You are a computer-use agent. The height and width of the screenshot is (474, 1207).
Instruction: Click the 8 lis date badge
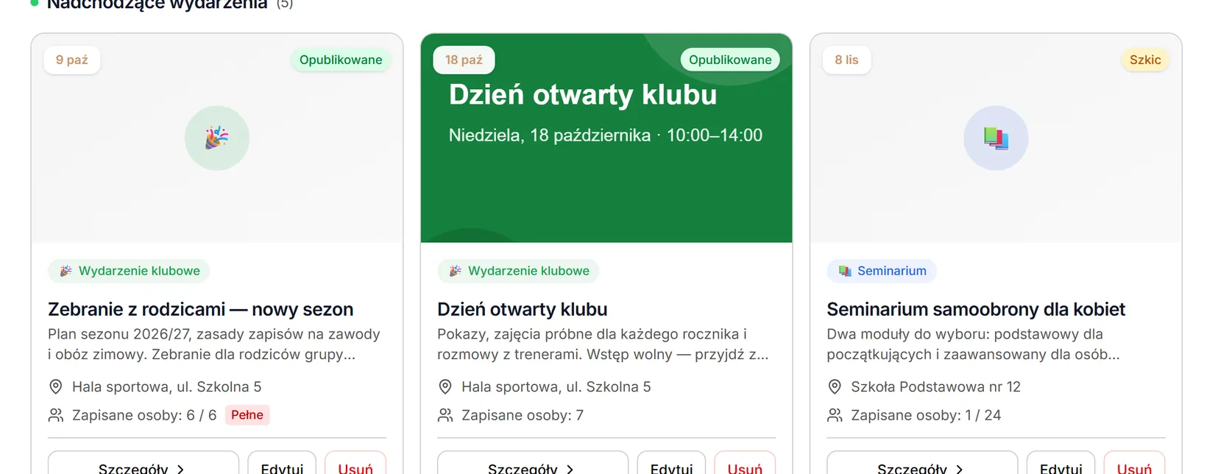[846, 60]
